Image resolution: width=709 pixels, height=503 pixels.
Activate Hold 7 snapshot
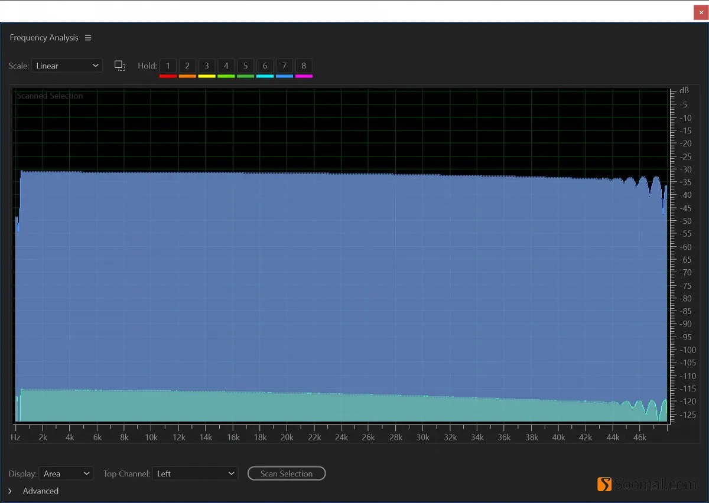click(284, 66)
